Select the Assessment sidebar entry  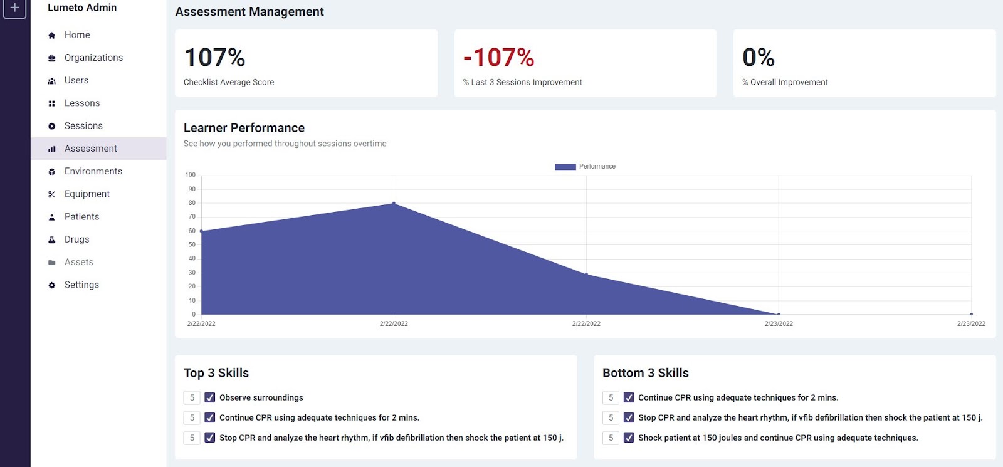coord(90,149)
